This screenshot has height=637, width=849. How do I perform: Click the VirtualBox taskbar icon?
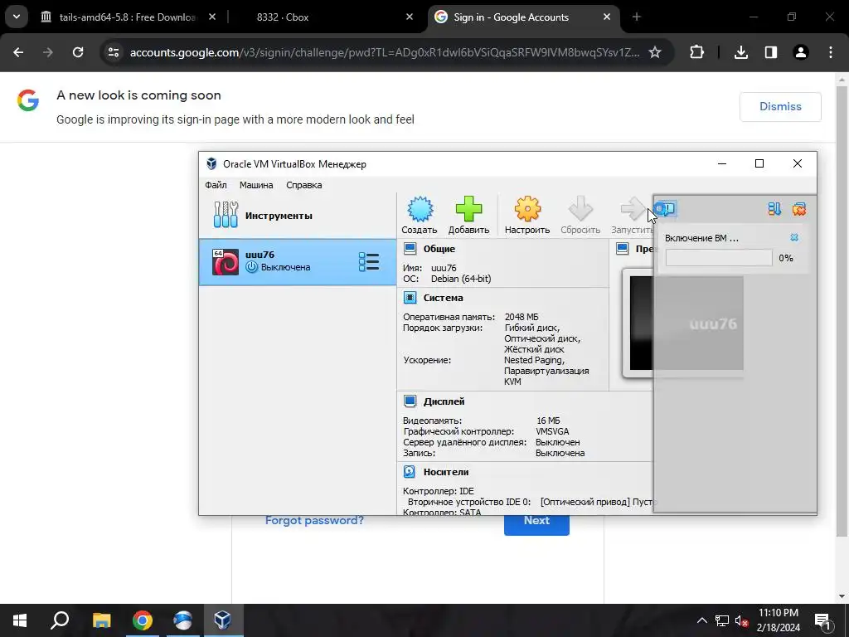(222, 620)
